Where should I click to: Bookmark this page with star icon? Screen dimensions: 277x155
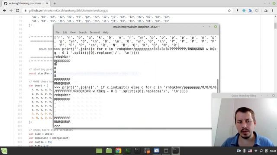click(229, 10)
